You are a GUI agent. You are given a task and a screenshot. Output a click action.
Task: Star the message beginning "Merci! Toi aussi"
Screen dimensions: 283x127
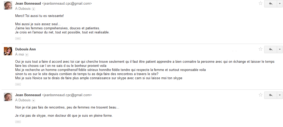[x=260, y=4]
